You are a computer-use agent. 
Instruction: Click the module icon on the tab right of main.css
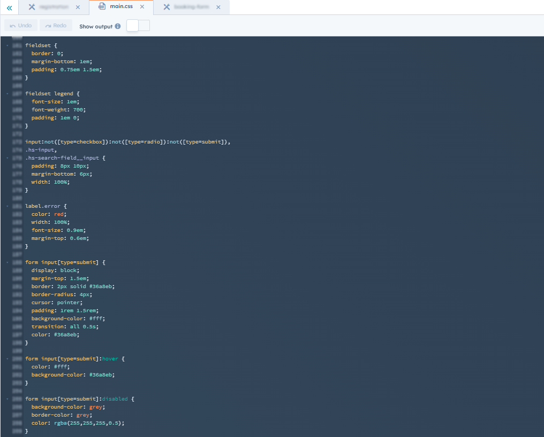coord(167,7)
